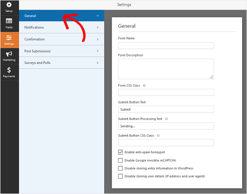Focus the Form CSS Class field
247x194 pixels.
pyautogui.click(x=166, y=92)
